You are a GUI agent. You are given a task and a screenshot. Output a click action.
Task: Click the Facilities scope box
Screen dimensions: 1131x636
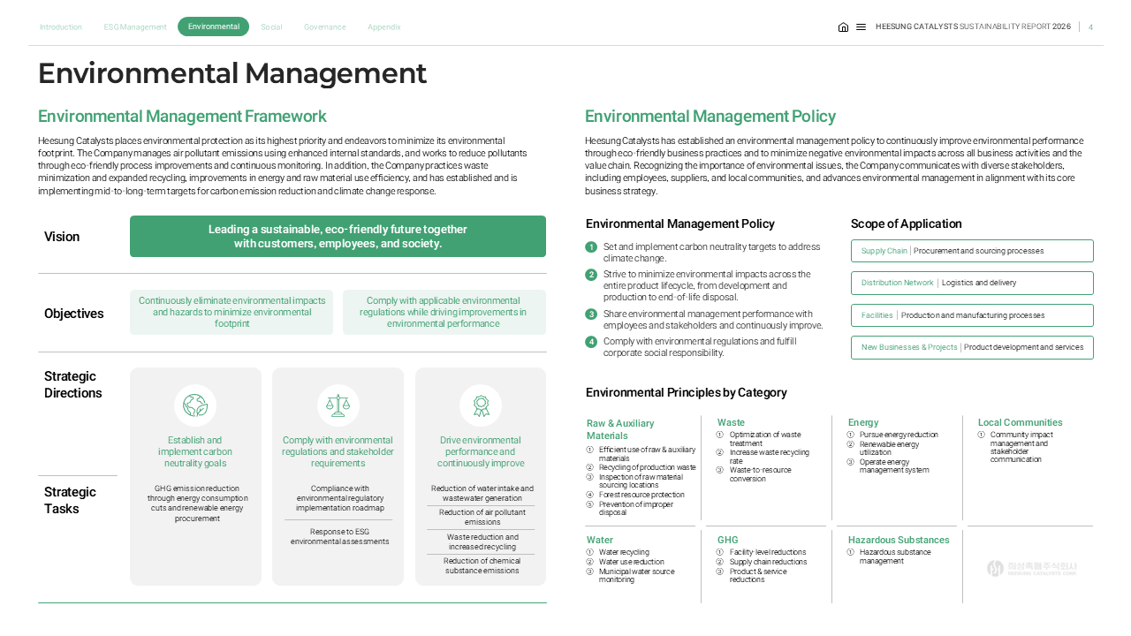[x=972, y=315]
